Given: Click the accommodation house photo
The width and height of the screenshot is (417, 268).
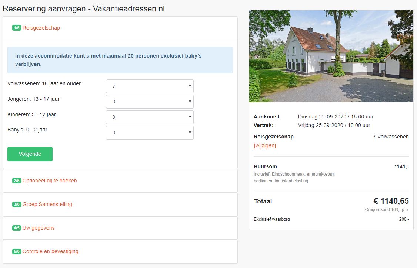Looking at the screenshot, I should [x=331, y=56].
